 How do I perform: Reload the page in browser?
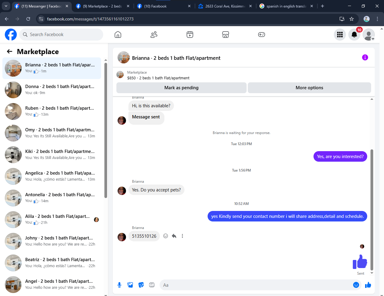[x=28, y=19]
